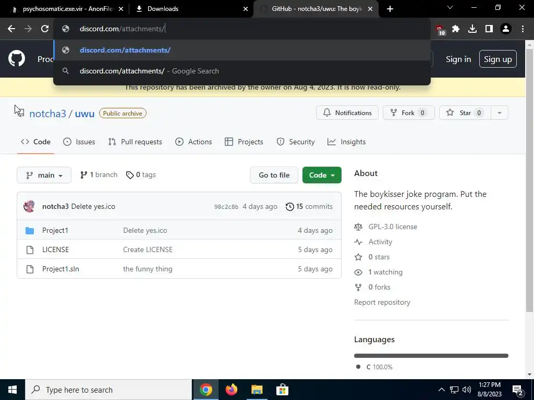534x400 pixels.
Task: Click the tab search chevron in title bar
Action: pos(450,7)
